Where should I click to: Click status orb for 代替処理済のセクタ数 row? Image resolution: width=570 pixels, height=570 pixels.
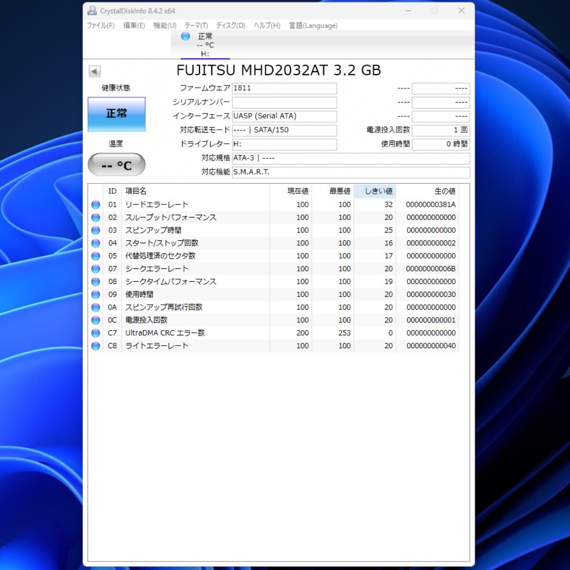95,256
